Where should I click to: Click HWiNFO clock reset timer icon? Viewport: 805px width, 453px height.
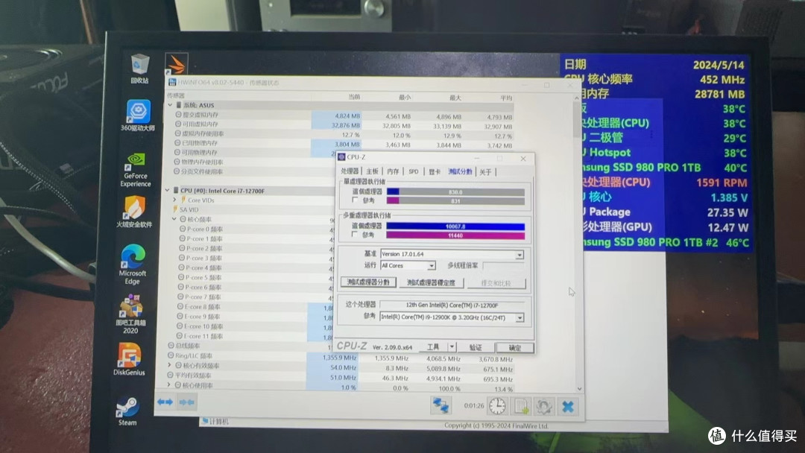tap(497, 406)
